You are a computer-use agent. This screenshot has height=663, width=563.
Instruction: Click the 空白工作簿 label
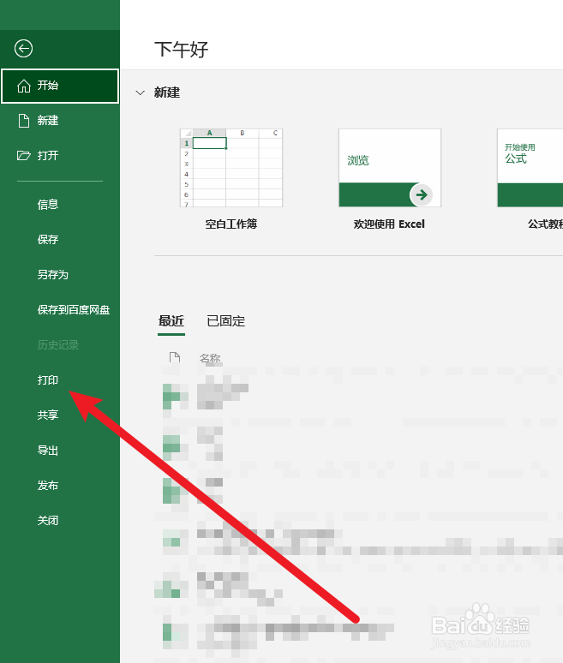point(231,224)
